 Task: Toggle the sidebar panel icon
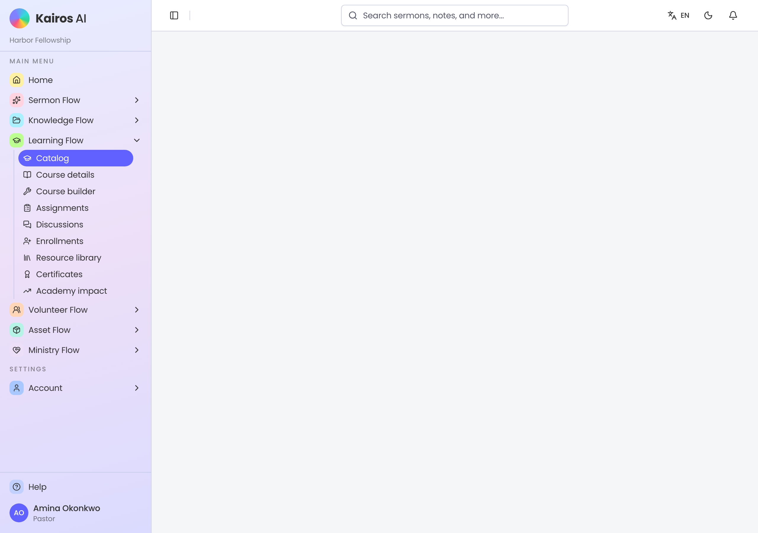point(174,15)
